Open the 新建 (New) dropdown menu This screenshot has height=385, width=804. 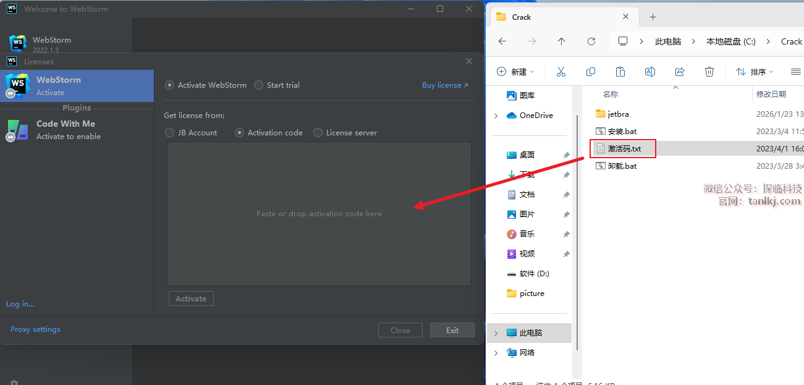click(x=516, y=72)
